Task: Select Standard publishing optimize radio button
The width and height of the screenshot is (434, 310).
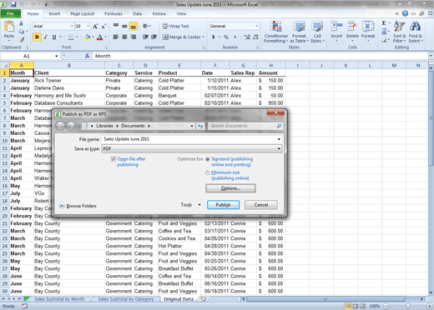Action: tap(208, 159)
